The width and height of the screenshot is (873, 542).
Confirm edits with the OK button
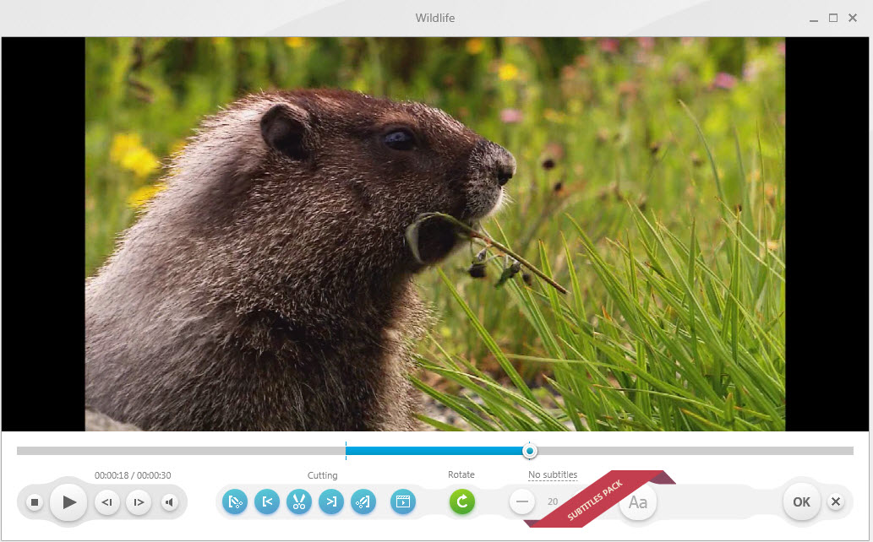pos(802,502)
